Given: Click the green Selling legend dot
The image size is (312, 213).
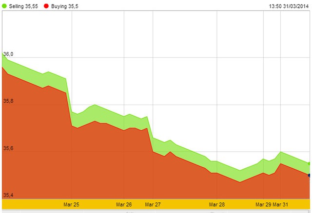Looking at the screenshot, I should pos(5,6).
